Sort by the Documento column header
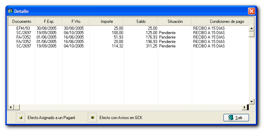263x131 pixels. point(22,21)
